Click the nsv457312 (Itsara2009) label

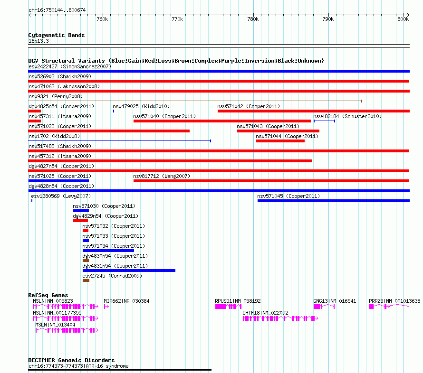(60, 156)
